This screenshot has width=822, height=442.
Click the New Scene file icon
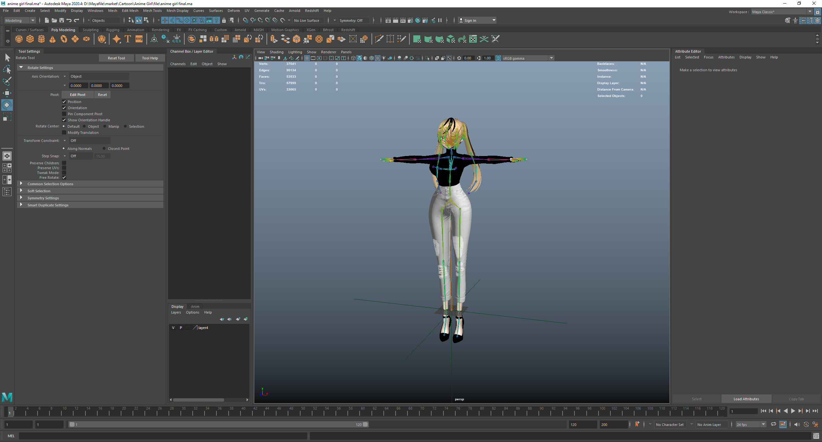[47, 20]
